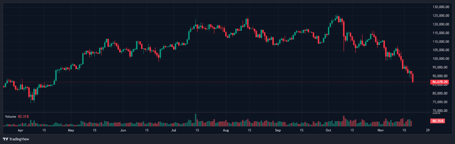Screen dimensions: 455x144
Task: Click the last red candle at chart's right edge
Action: click(x=413, y=78)
